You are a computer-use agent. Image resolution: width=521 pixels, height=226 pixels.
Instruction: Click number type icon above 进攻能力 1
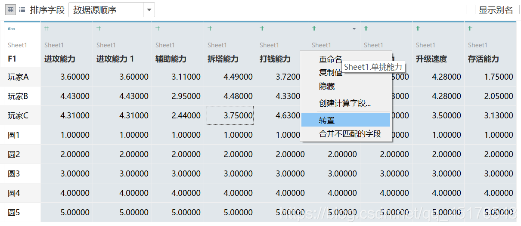tap(99, 29)
